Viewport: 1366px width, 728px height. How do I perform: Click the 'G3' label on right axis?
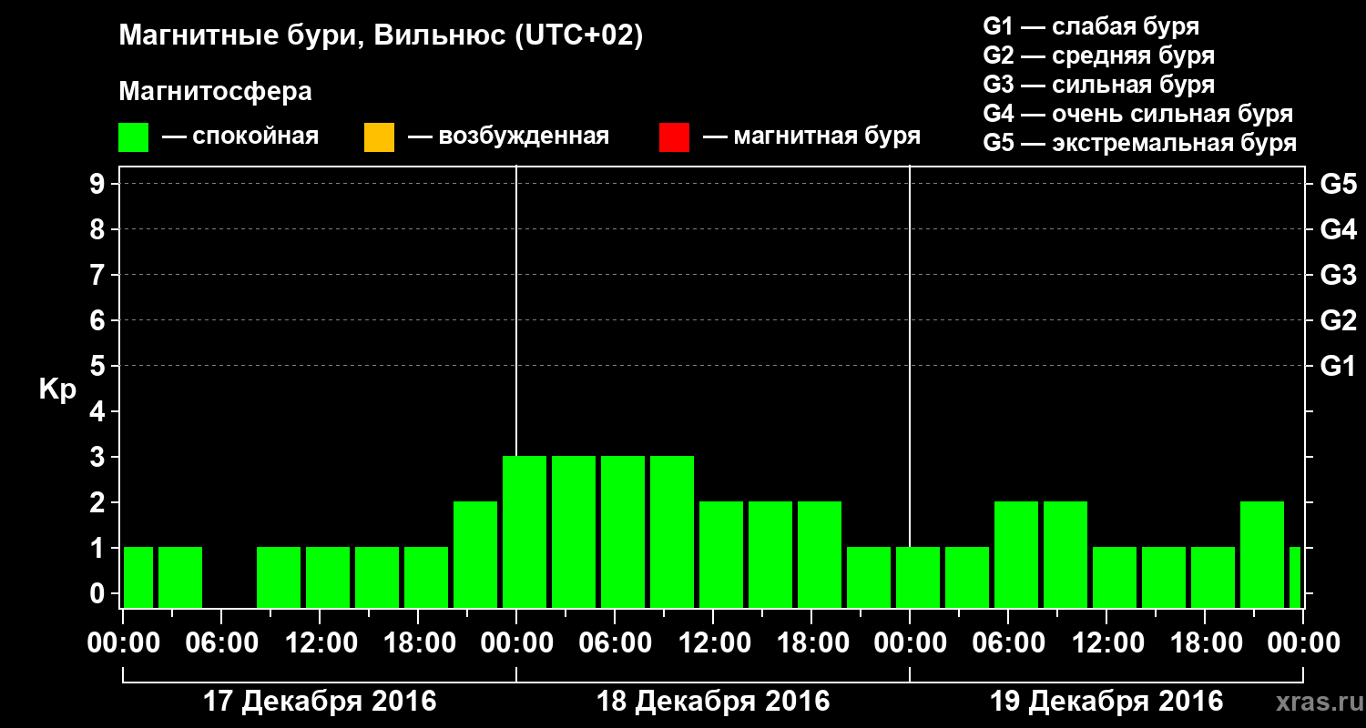tap(1339, 276)
